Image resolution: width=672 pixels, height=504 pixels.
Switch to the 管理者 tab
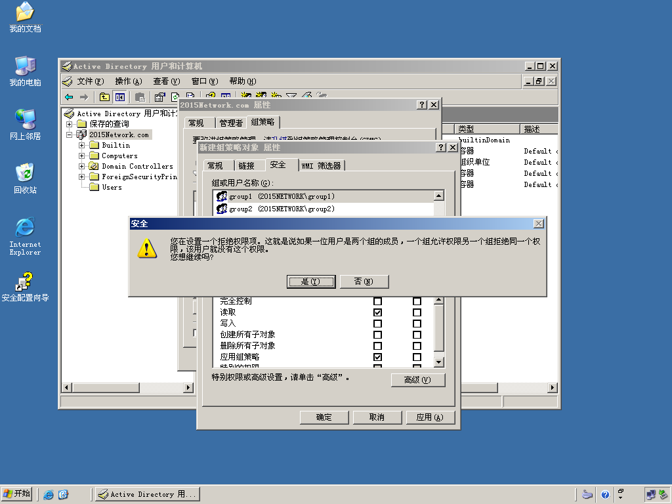click(231, 123)
